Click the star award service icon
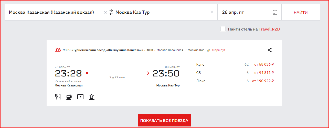Viewport: 329px width, 128px height. (92, 97)
